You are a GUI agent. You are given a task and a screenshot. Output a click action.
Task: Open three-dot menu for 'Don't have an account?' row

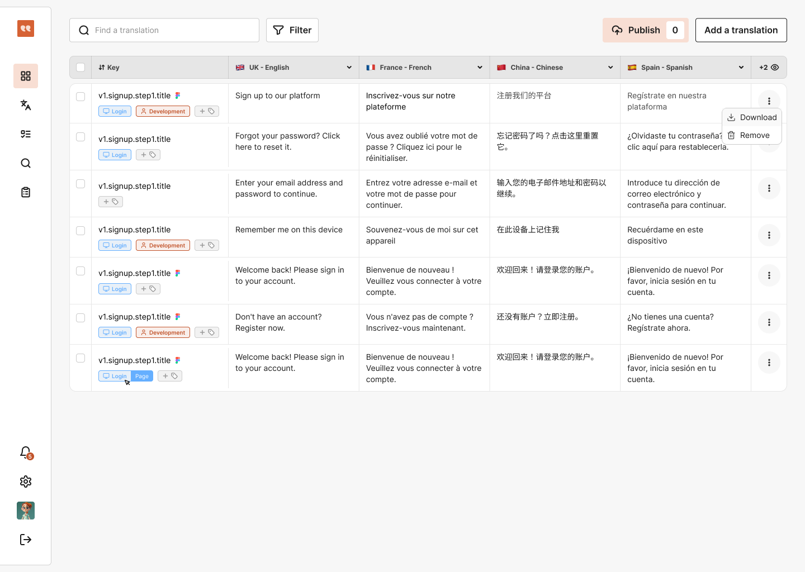pyautogui.click(x=769, y=322)
